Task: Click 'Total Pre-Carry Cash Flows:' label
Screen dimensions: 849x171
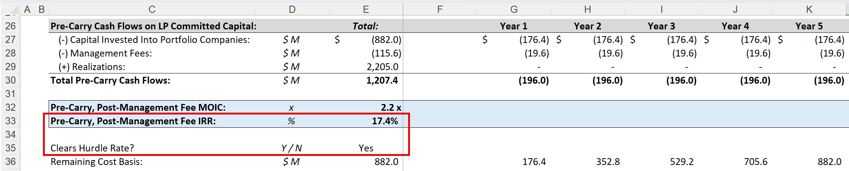Action: coord(110,80)
